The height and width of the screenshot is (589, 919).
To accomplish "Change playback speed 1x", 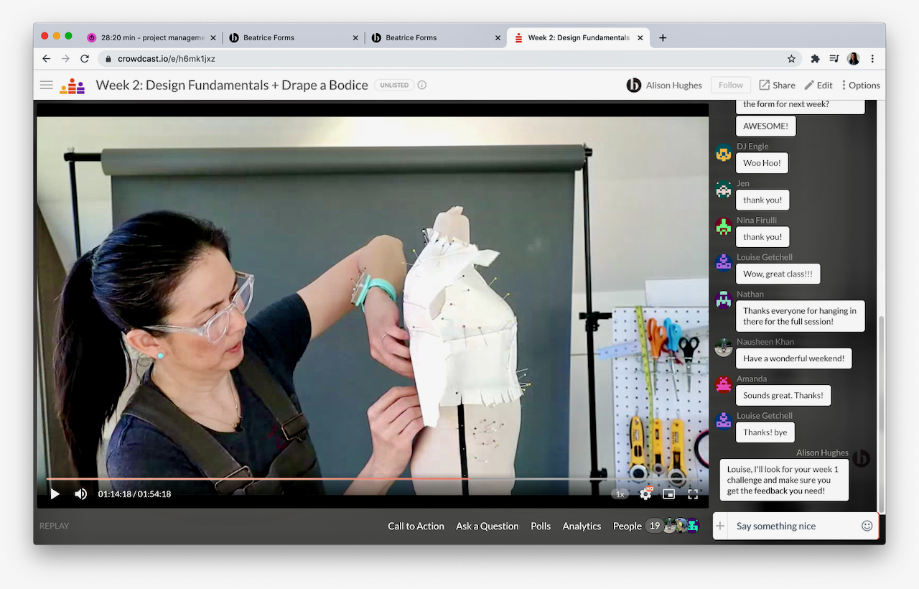I will coord(620,494).
